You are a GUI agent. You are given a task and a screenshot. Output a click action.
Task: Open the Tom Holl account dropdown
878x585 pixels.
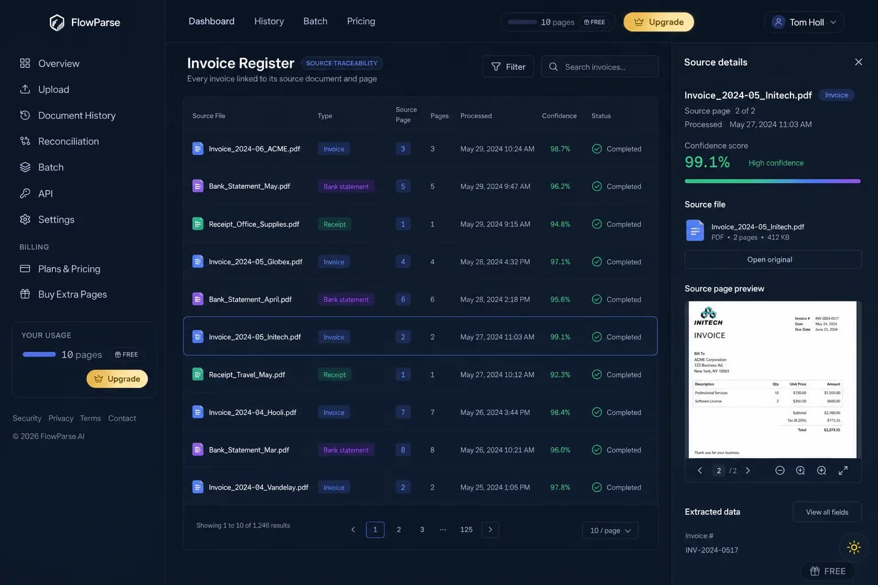point(804,22)
